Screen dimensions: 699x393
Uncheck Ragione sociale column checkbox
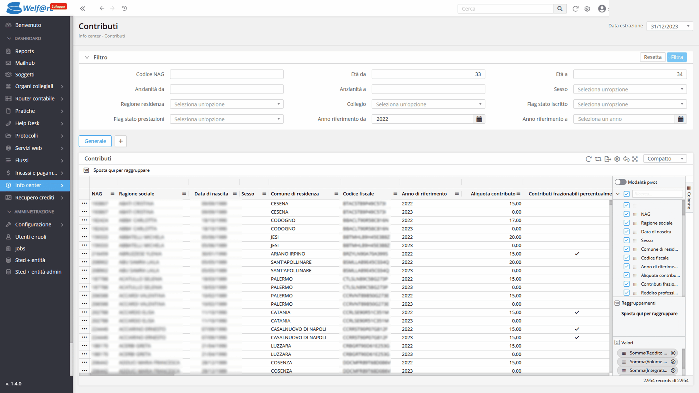627,223
